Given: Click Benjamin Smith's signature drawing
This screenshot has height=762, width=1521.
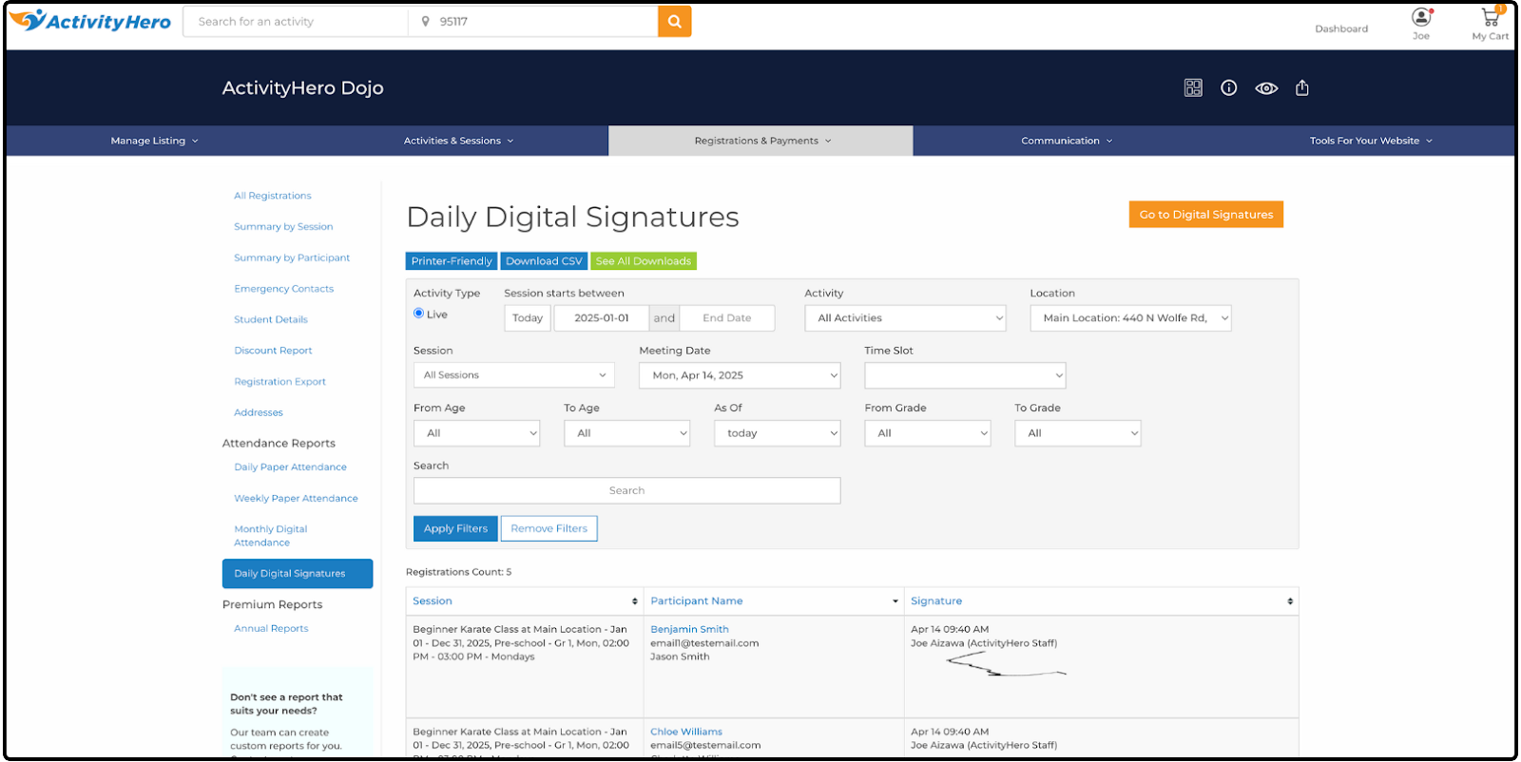Looking at the screenshot, I should point(1006,664).
